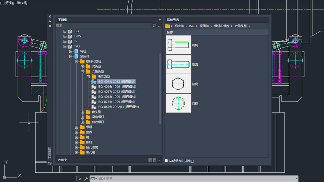
Task: Click the 螺母 folder icon
Action: [x=82, y=127]
